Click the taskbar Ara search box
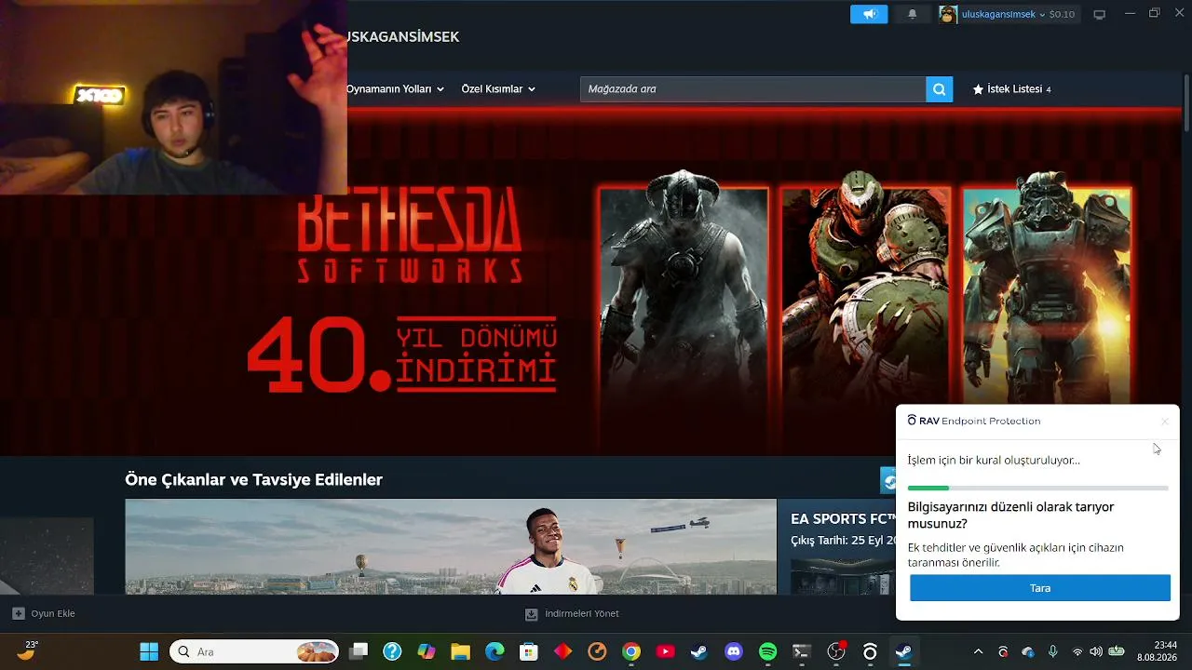Image resolution: width=1192 pixels, height=670 pixels. coord(254,651)
